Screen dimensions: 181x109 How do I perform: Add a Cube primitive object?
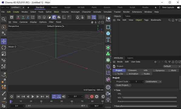[x=108, y=34]
